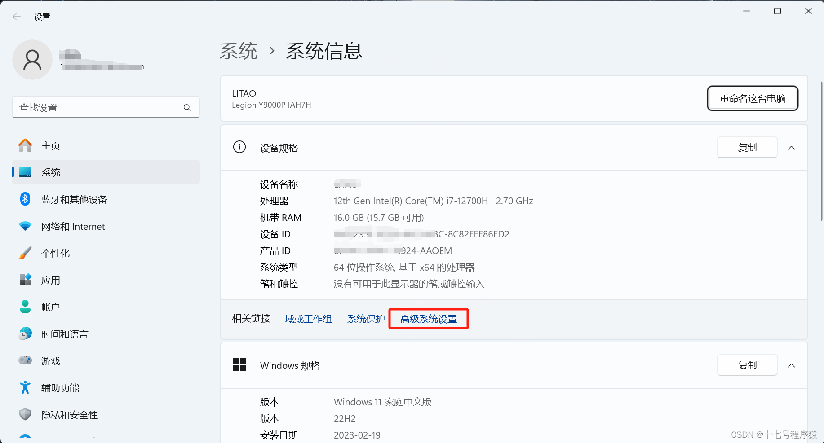Click the processor value i7-12700H text
Screen dimensions: 824x443
433,201
